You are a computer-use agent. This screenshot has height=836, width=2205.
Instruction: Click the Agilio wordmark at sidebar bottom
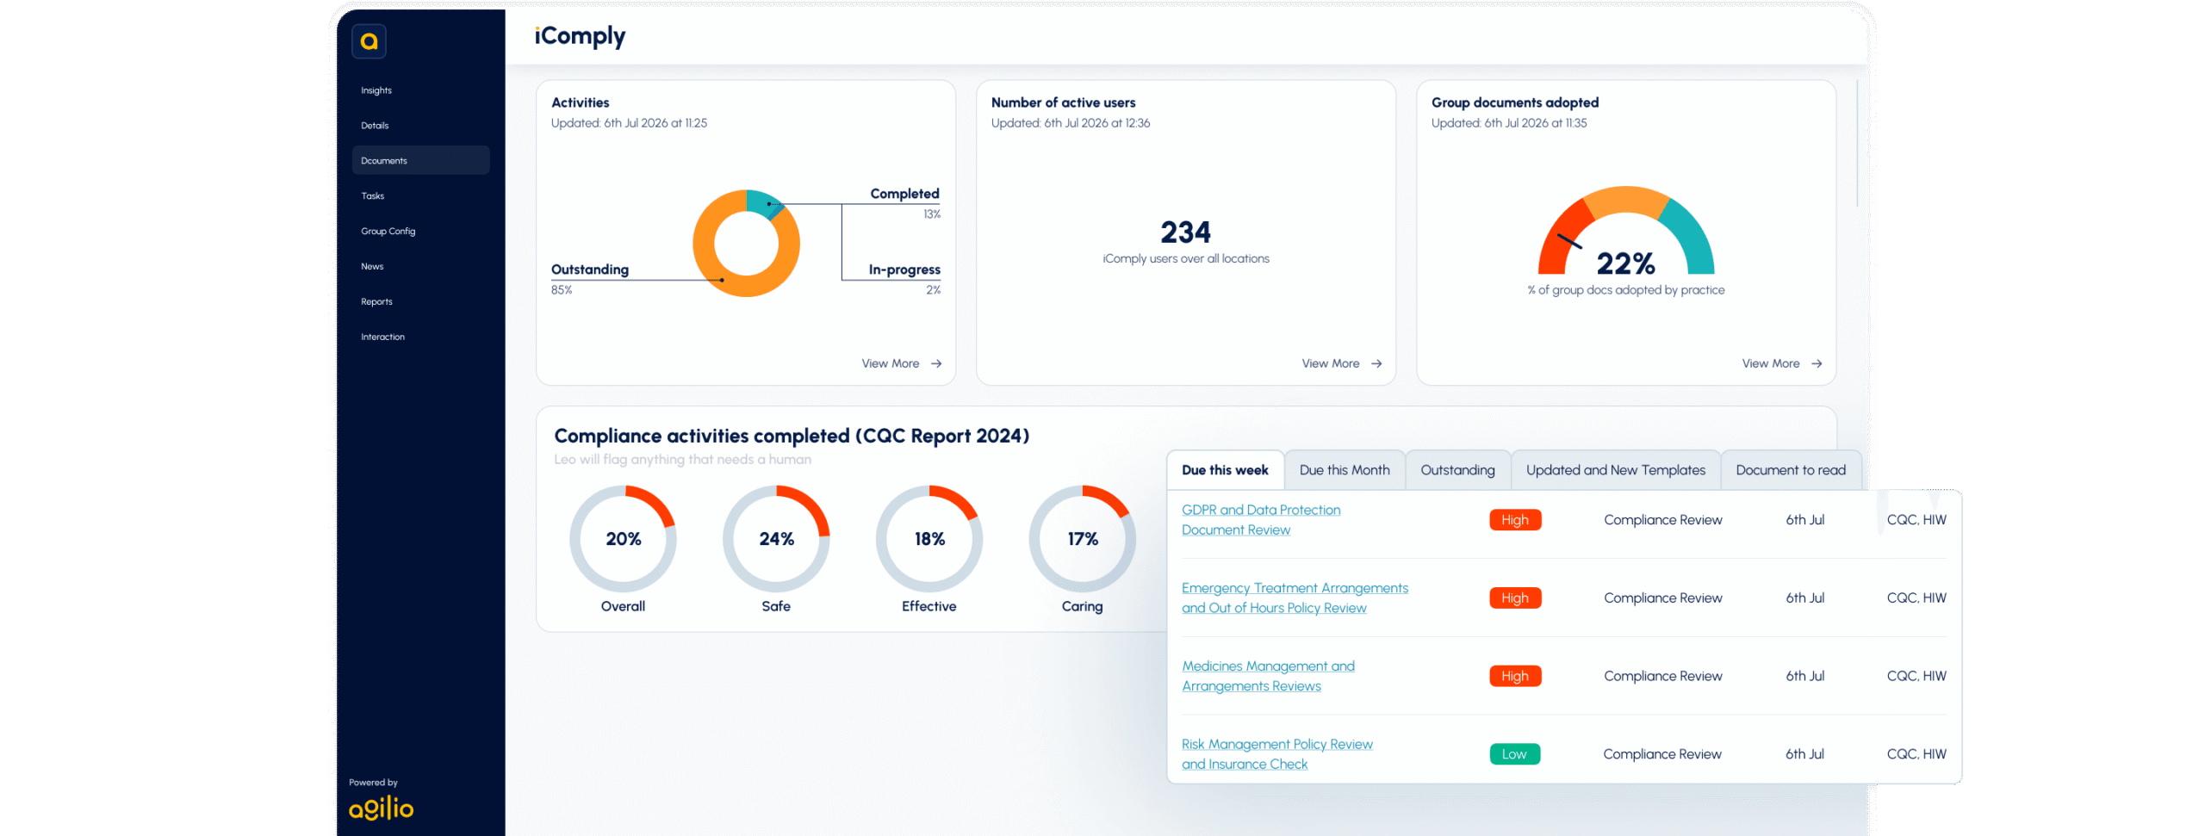coord(381,807)
